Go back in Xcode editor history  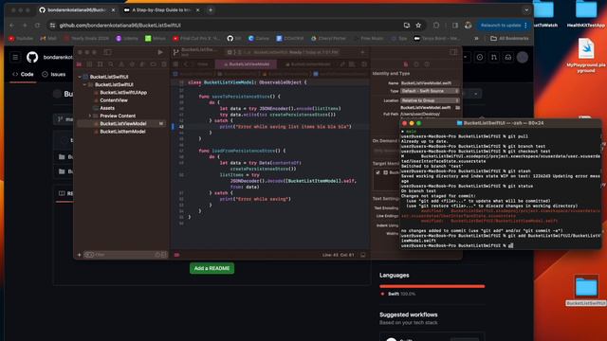point(186,64)
